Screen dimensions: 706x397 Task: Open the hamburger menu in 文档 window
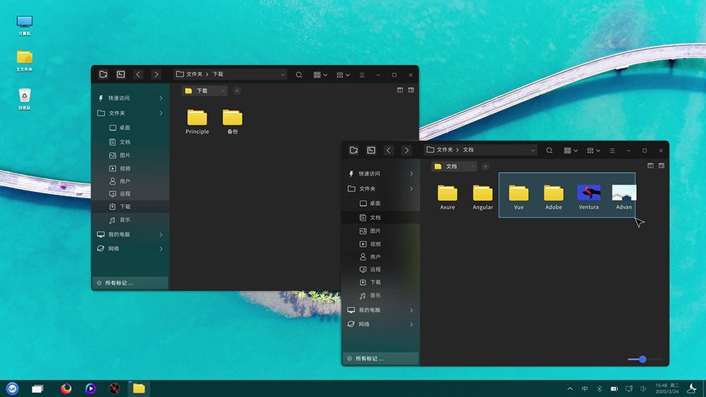point(612,150)
